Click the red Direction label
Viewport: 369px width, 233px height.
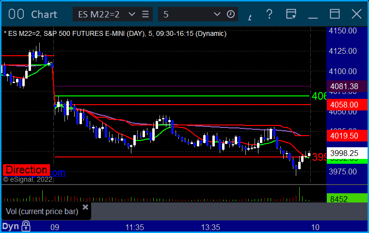[26, 170]
